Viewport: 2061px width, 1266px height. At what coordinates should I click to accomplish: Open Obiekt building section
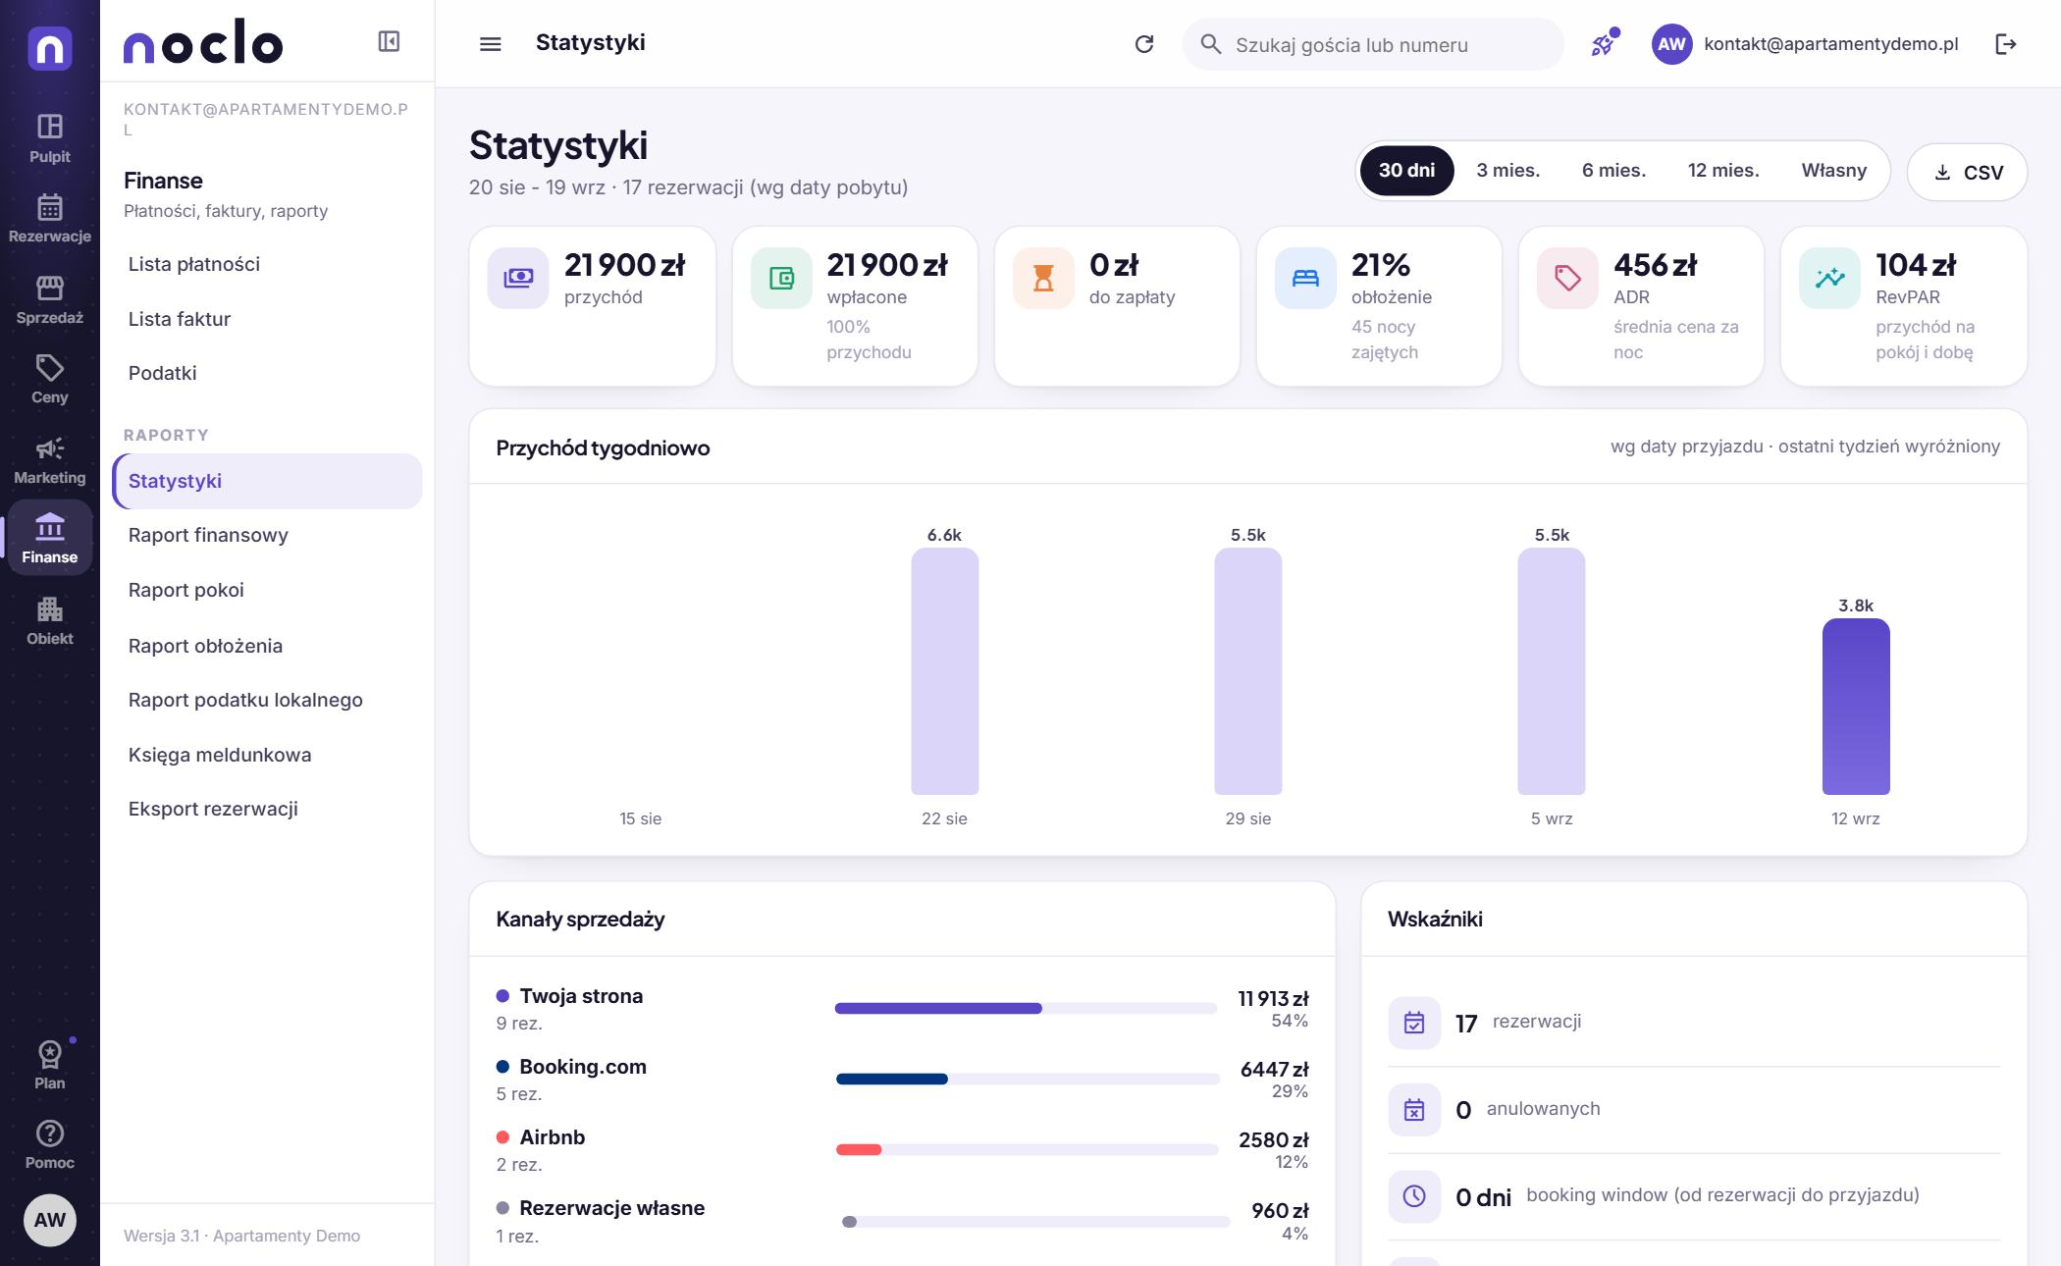pos(49,621)
